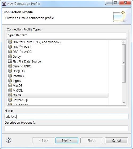Choose Derby connection profile type
The height and width of the screenshot is (149, 133).
pos(17,57)
